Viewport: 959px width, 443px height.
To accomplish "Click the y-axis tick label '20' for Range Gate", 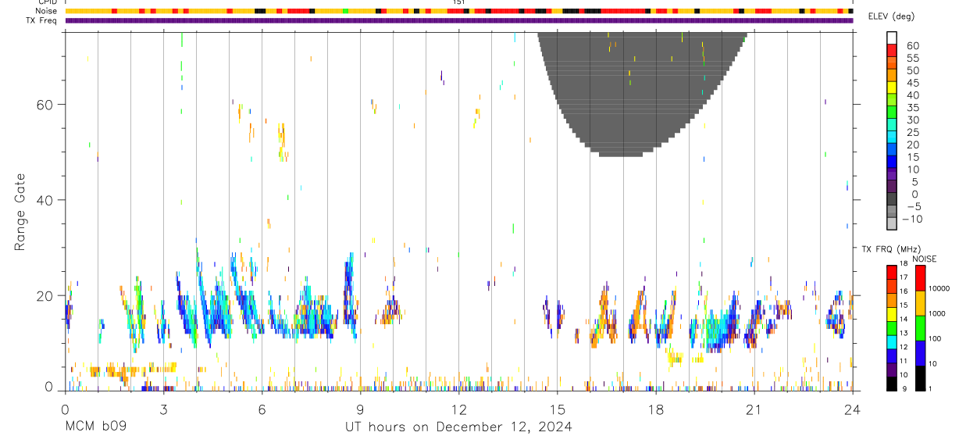I will tap(46, 296).
